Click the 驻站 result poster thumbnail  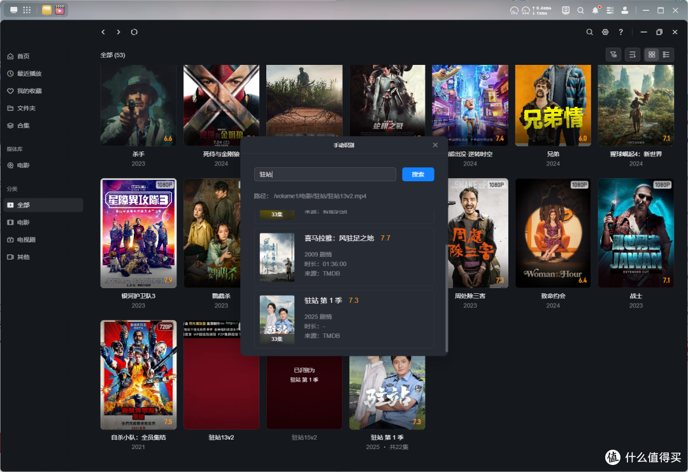(277, 319)
